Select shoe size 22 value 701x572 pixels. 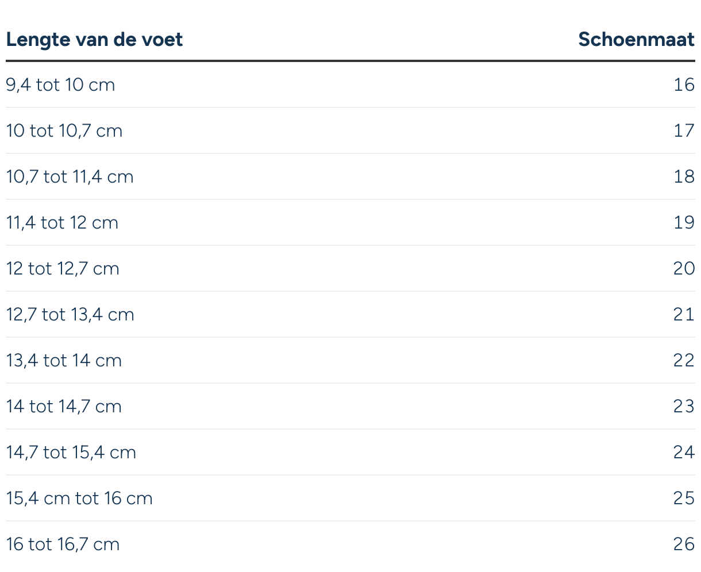(x=684, y=361)
